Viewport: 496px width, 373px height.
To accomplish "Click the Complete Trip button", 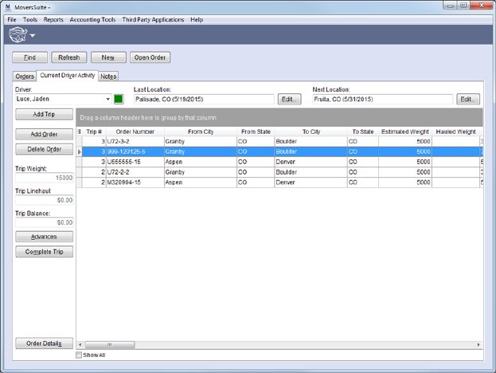I will (44, 252).
